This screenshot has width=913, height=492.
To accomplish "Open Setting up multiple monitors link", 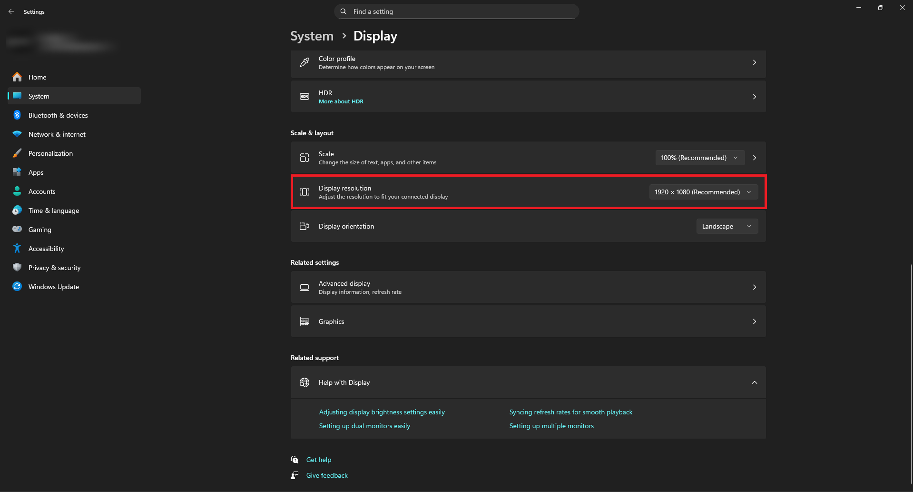I will (551, 426).
